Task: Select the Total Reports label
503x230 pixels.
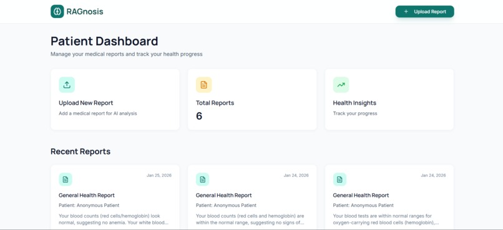Action: click(x=215, y=103)
